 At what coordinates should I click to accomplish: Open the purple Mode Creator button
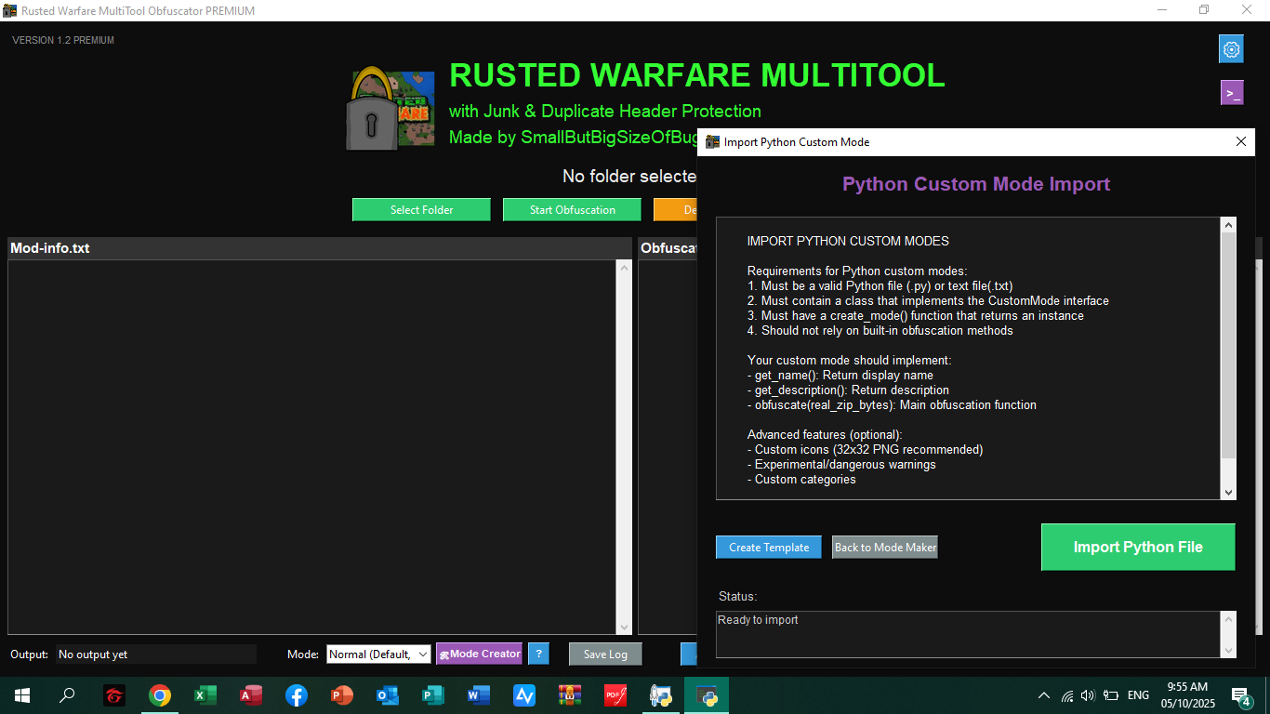(x=479, y=654)
